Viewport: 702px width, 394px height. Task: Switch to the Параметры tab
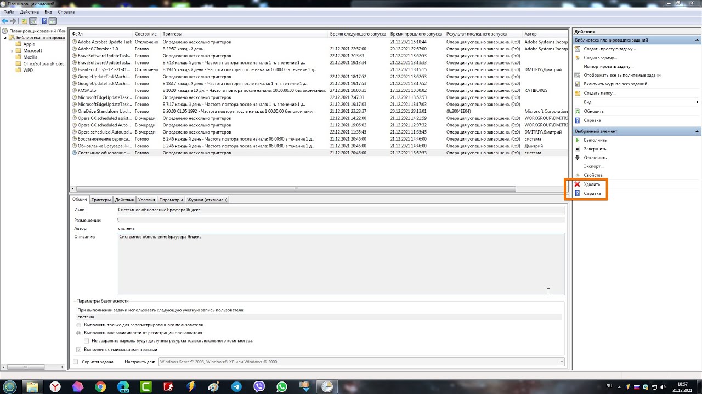(x=172, y=200)
